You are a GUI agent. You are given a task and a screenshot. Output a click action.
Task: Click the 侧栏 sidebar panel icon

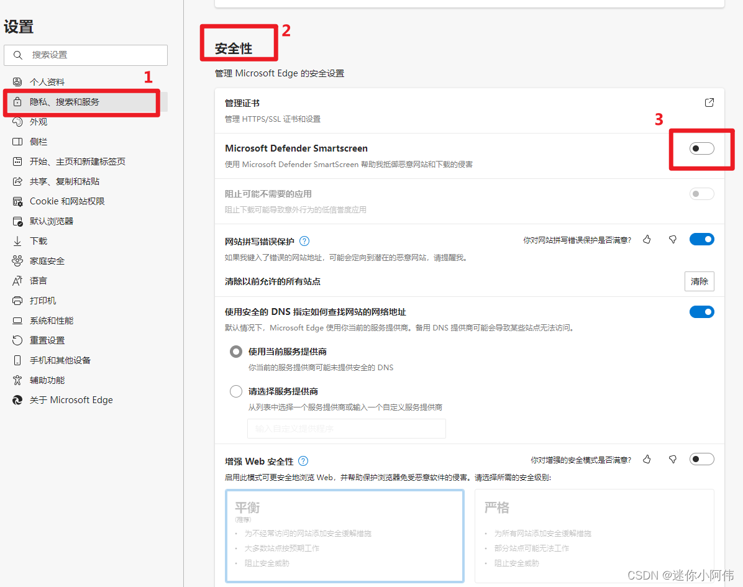coord(17,142)
